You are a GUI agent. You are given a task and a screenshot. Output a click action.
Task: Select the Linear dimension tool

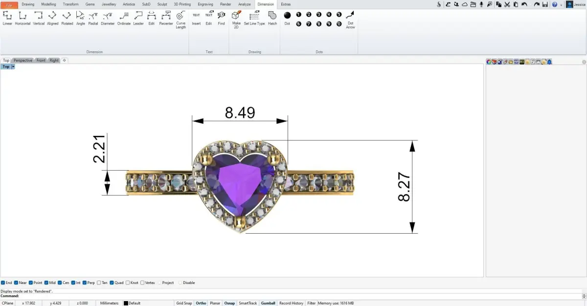click(7, 19)
